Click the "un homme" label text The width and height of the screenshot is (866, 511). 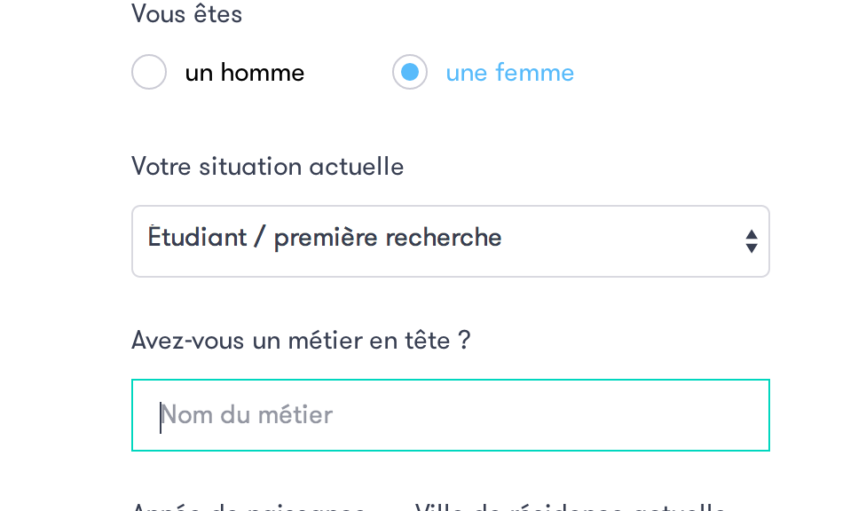pos(244,73)
